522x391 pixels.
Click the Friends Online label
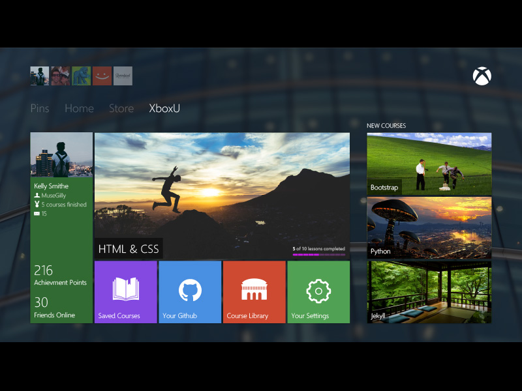click(x=55, y=315)
